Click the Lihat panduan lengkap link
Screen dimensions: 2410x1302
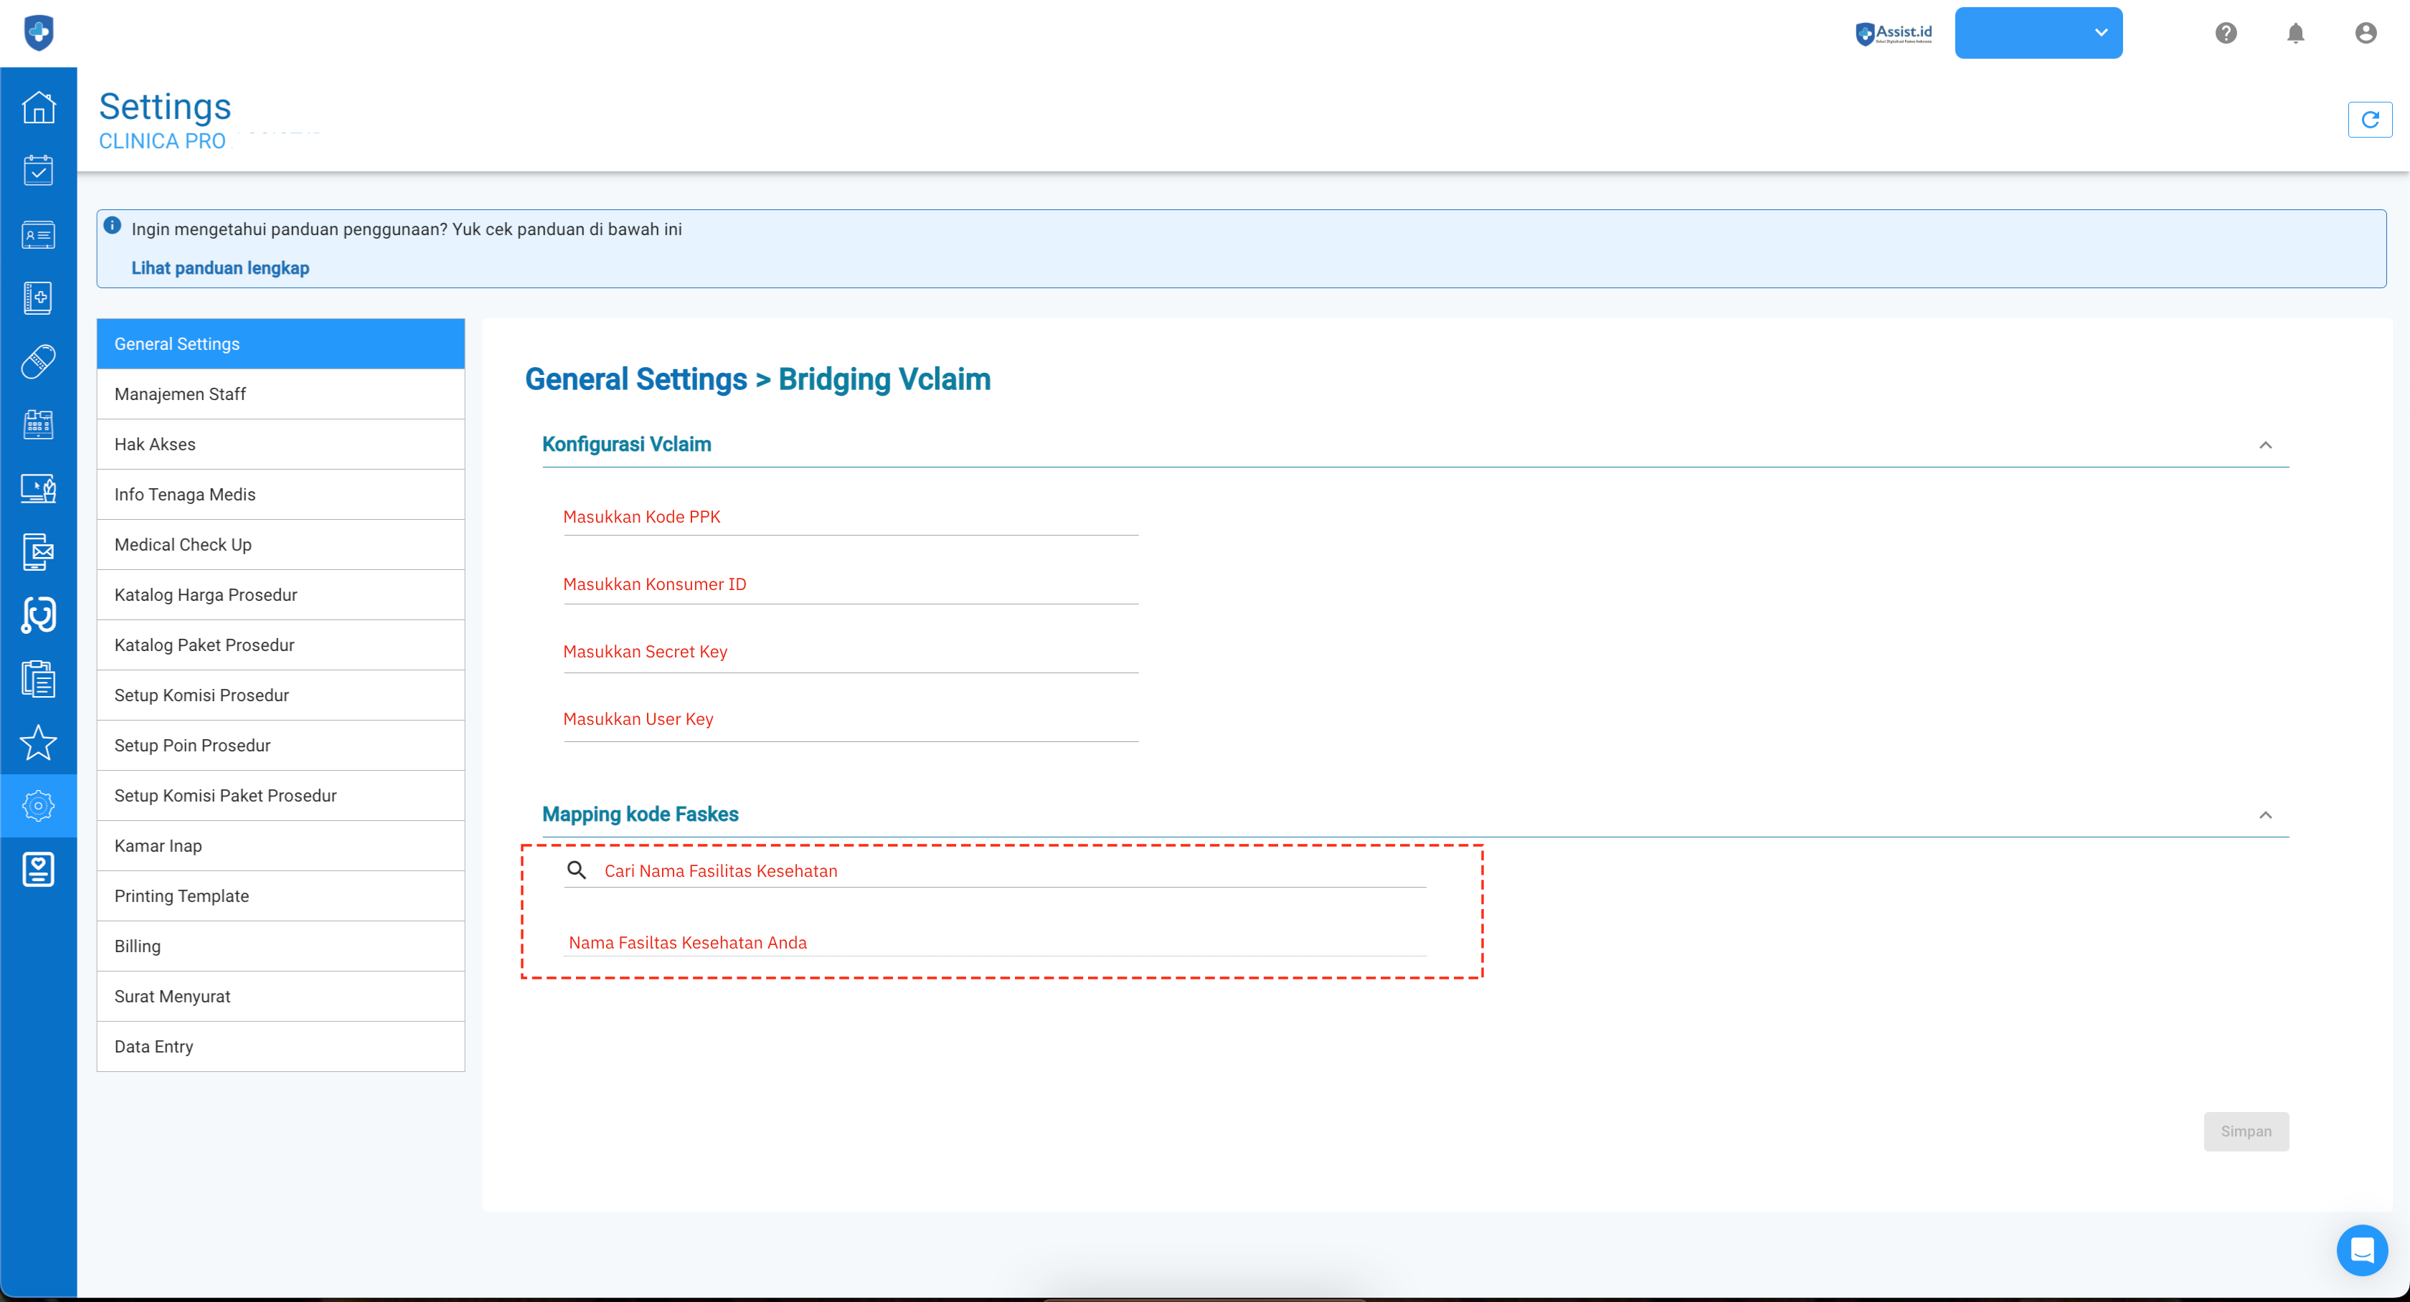[220, 268]
